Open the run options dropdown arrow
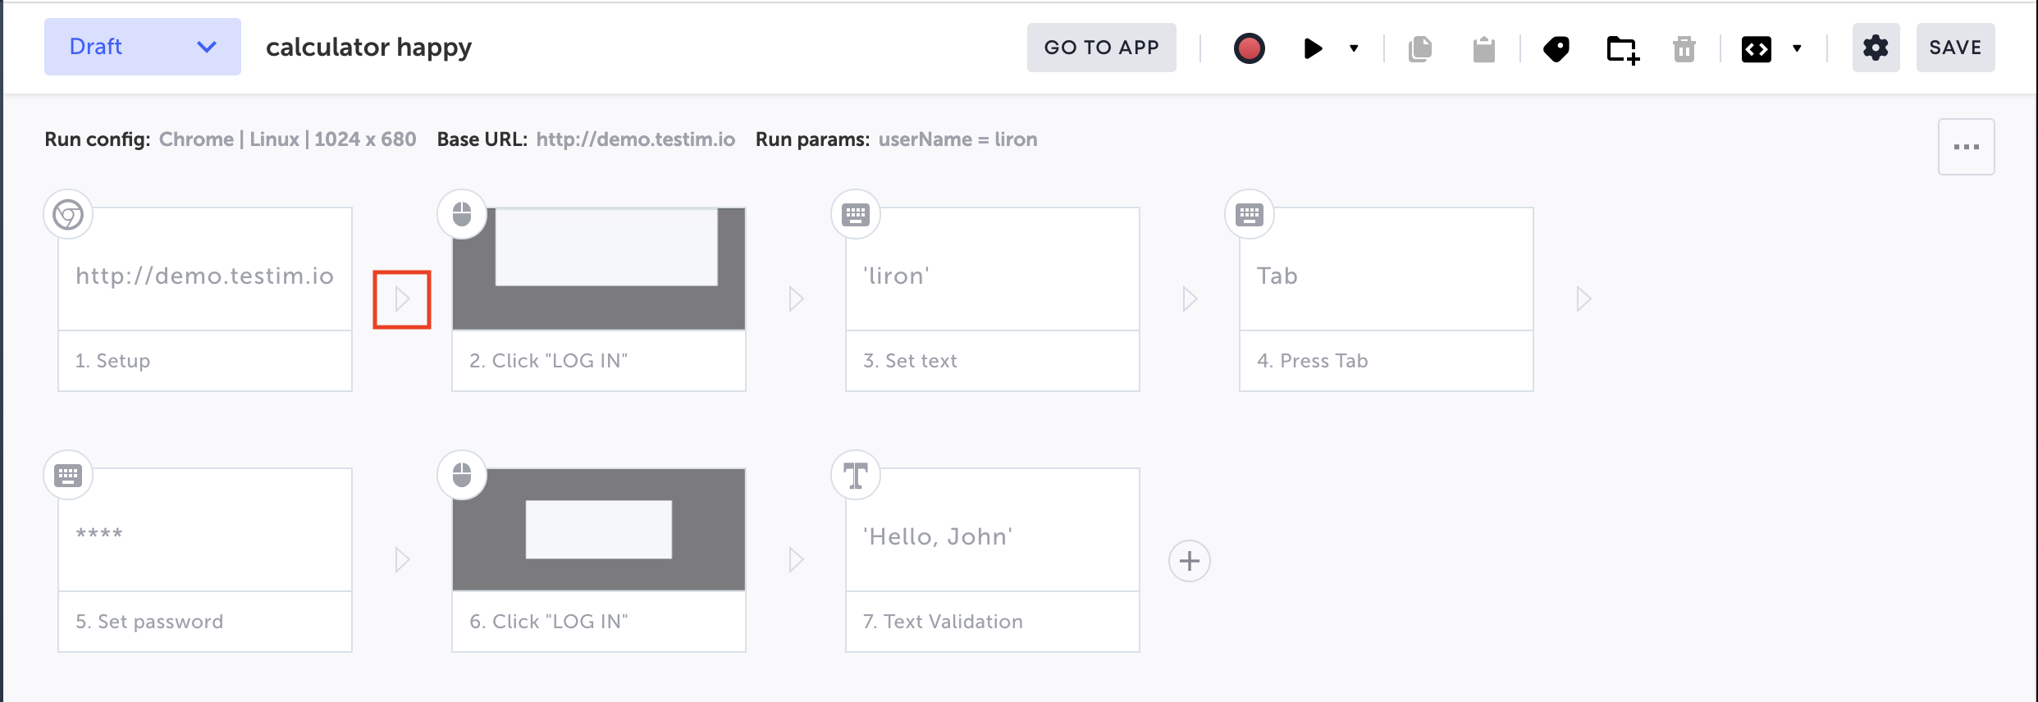 point(1354,48)
